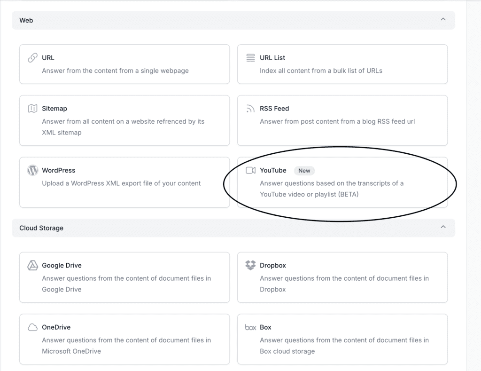Open the WordPress XML upload option

124,182
